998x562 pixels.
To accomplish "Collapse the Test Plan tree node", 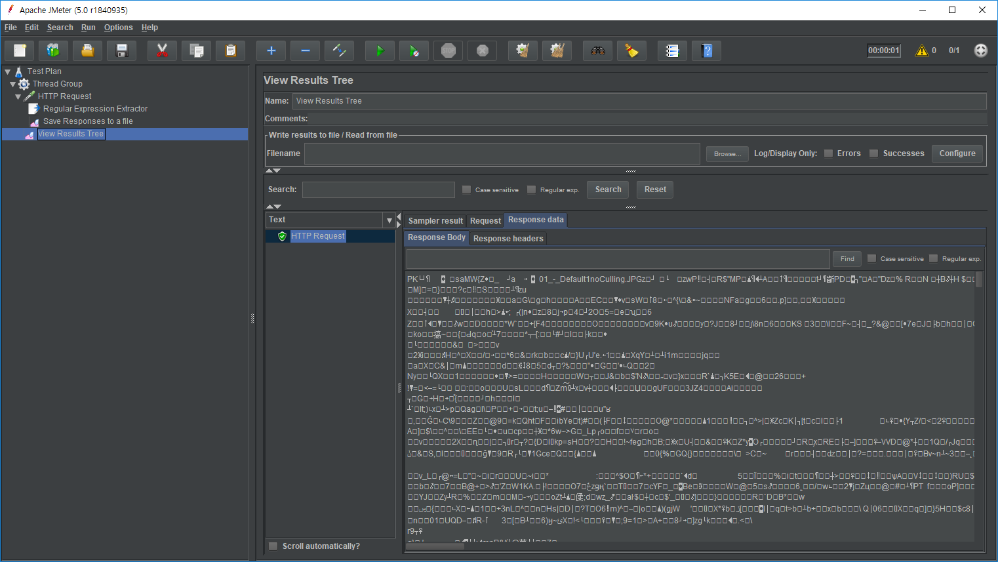I will (8, 71).
